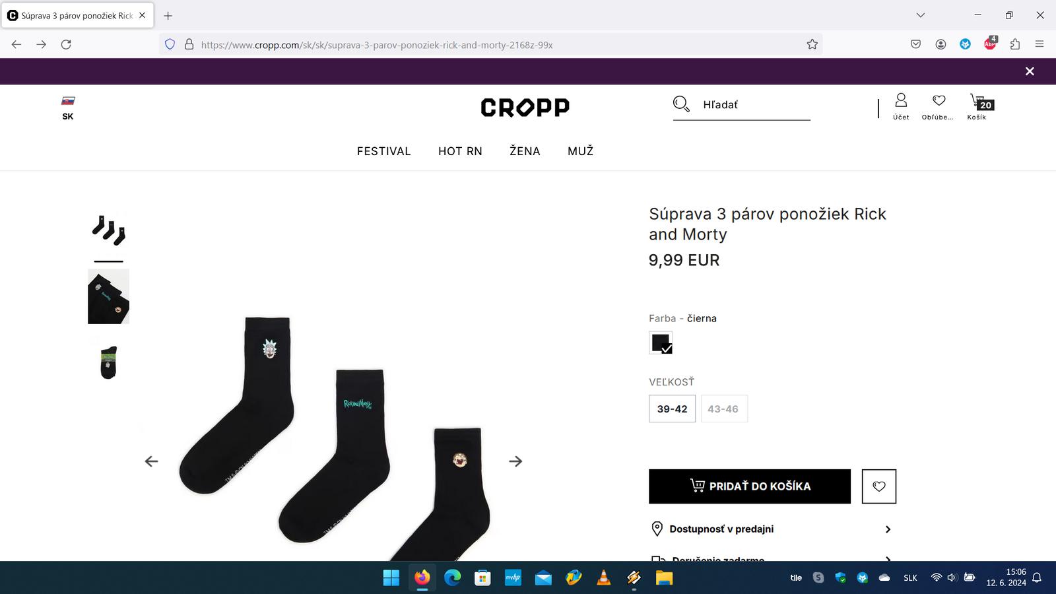Select the čierna black color swatch
Viewport: 1056px width, 594px height.
pyautogui.click(x=661, y=343)
